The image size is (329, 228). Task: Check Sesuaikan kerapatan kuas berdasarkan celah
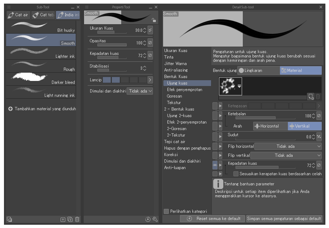point(236,174)
